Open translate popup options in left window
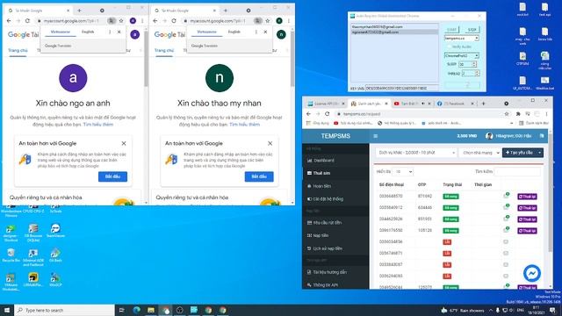 point(110,32)
